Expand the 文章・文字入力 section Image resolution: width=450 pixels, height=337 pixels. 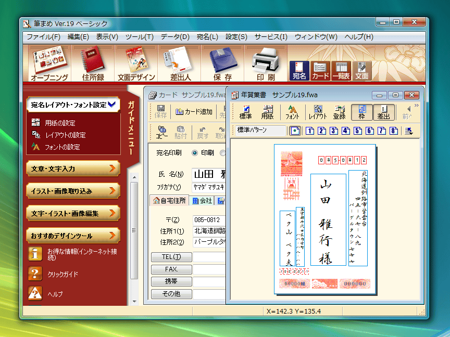coord(73,168)
